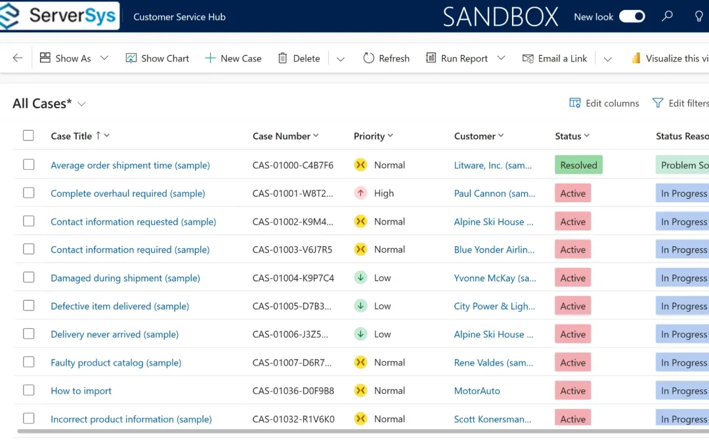Click priority icon for Contact information requested
The image size is (709, 443).
360,222
